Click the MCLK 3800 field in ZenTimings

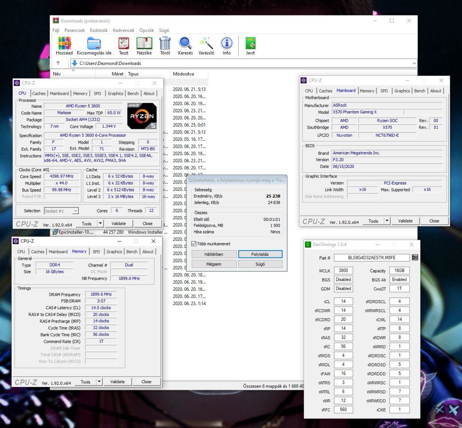pos(343,270)
